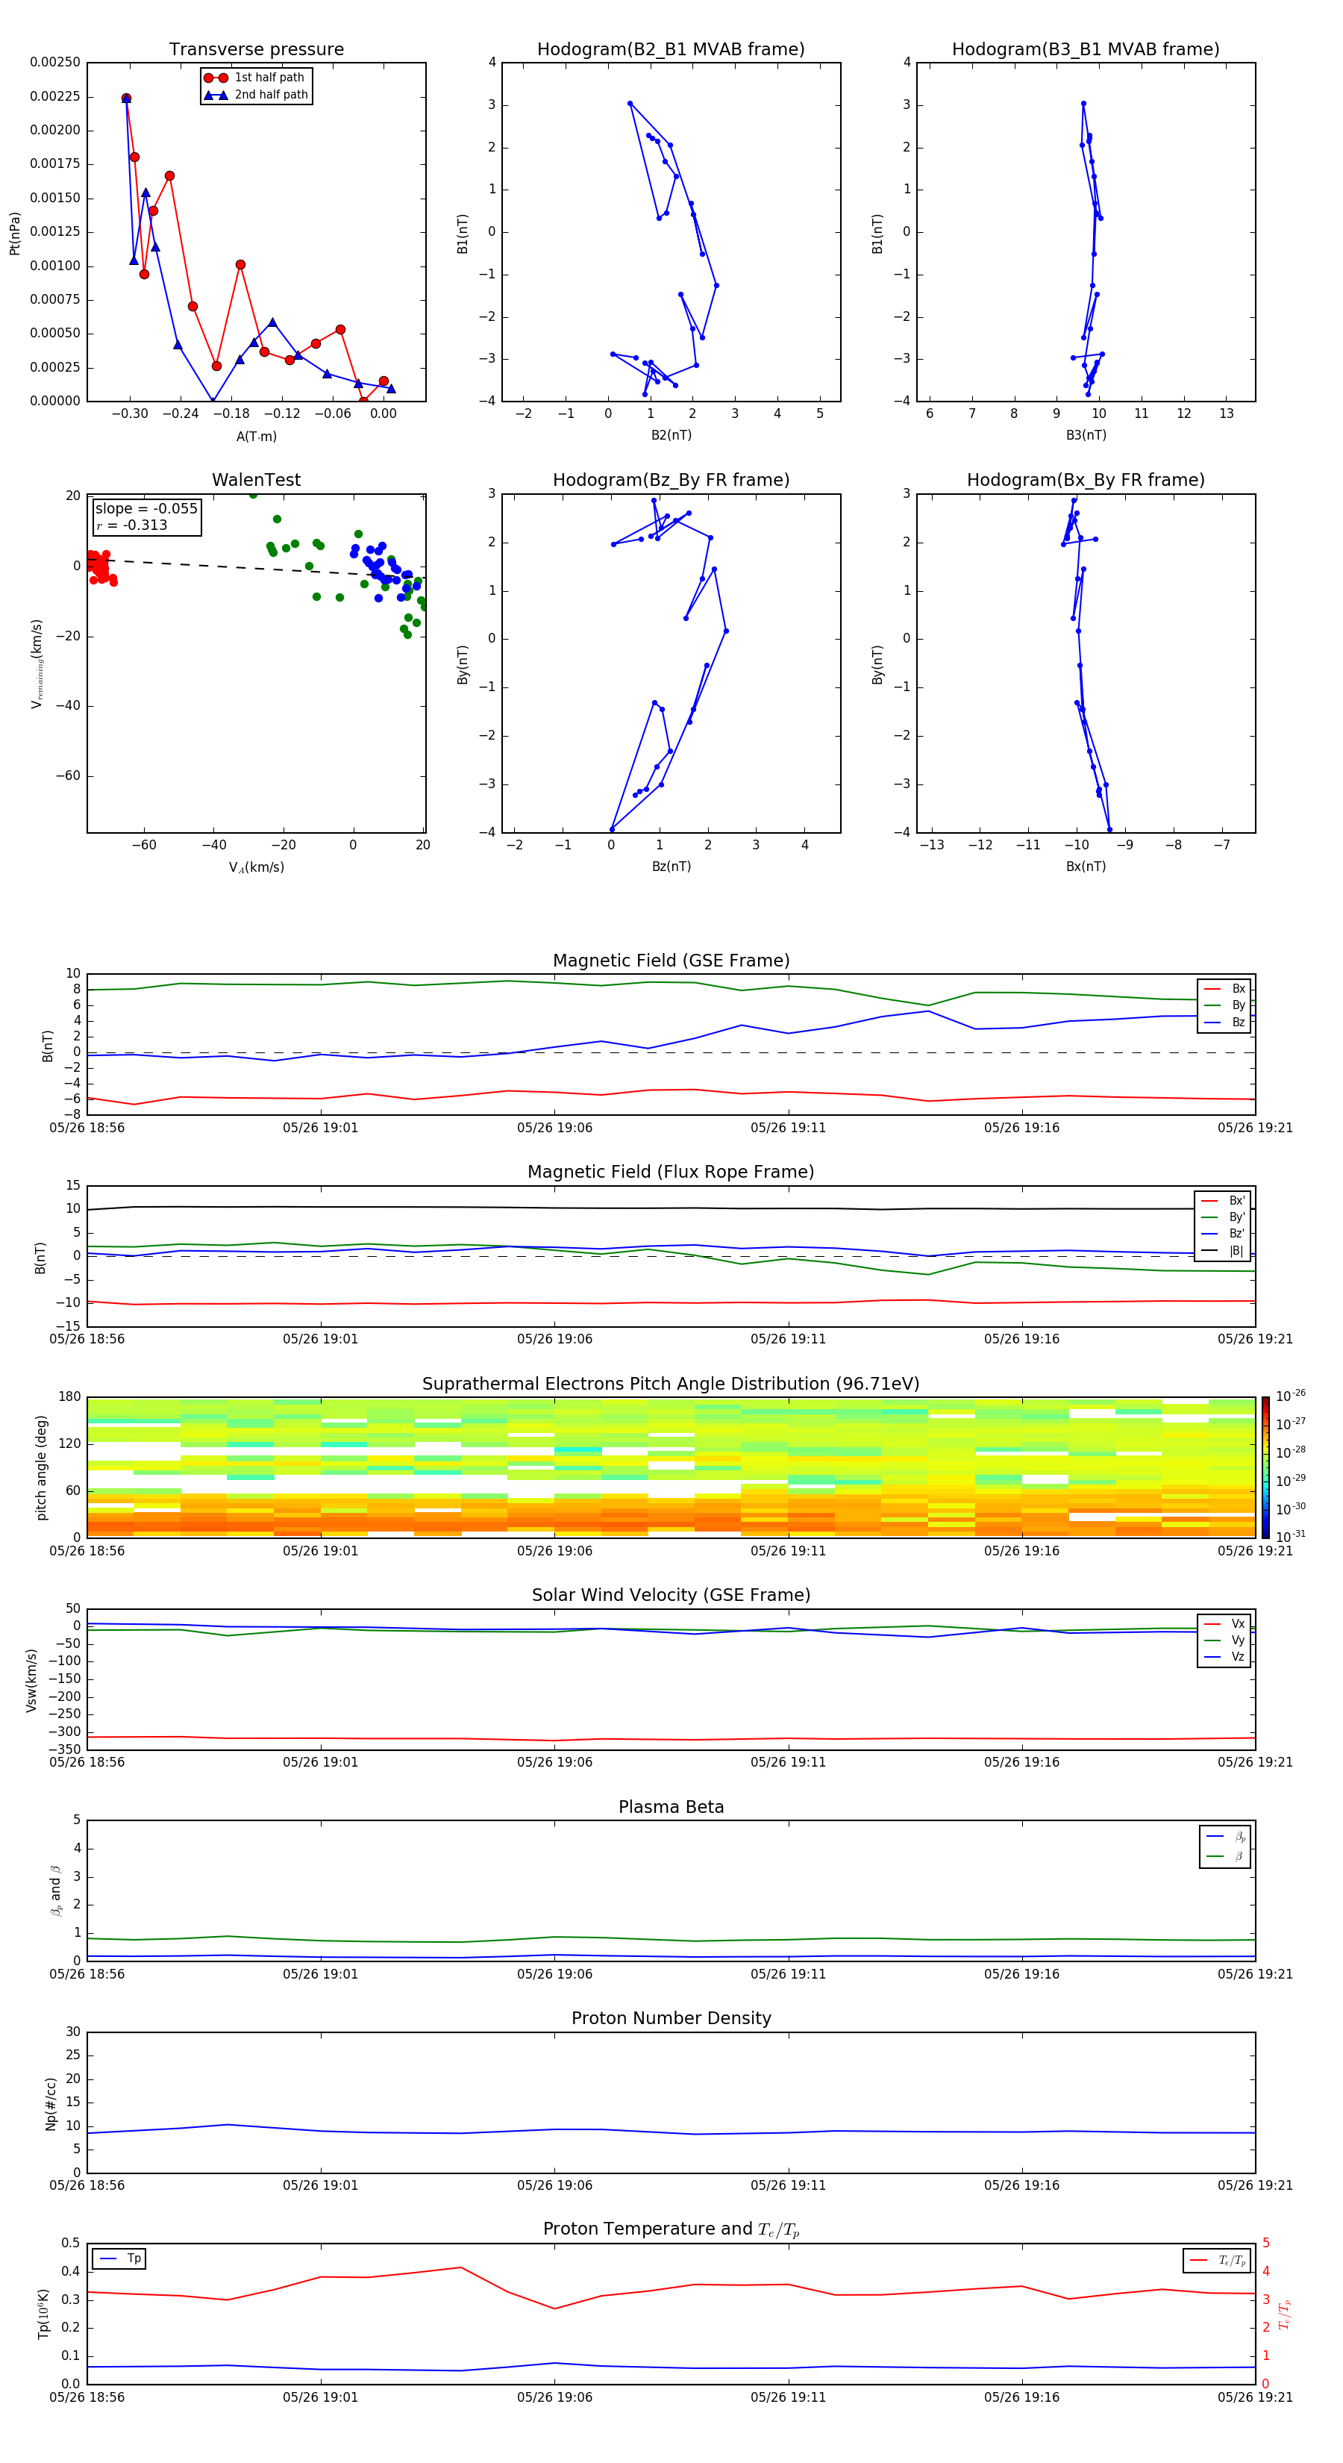Click the Bx entry in GSE legend
The width and height of the screenshot is (1343, 2463).
tap(1224, 989)
